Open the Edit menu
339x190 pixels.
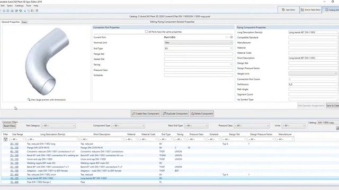(x=2, y=6)
